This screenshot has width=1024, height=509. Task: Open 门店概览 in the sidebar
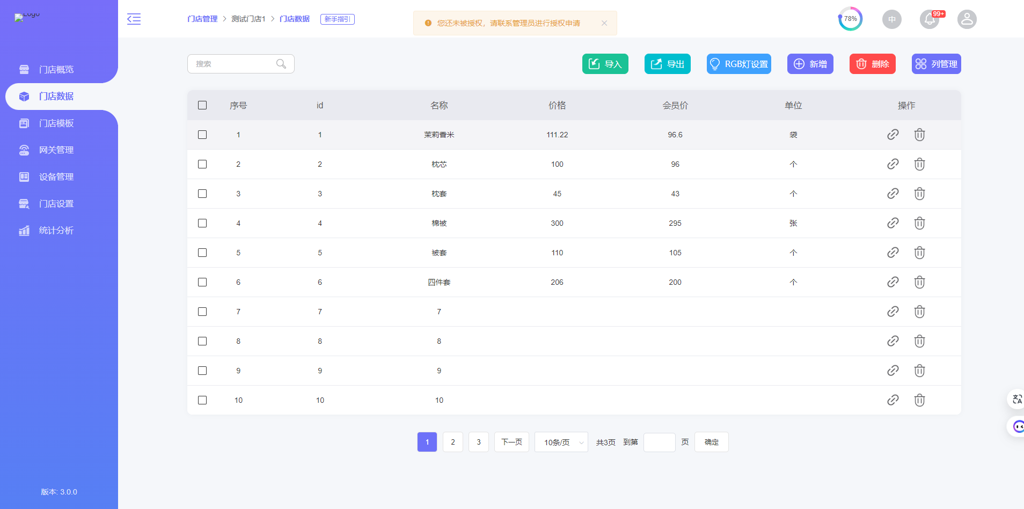tap(56, 70)
